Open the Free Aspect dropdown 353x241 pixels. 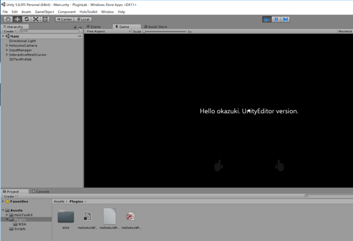109,31
